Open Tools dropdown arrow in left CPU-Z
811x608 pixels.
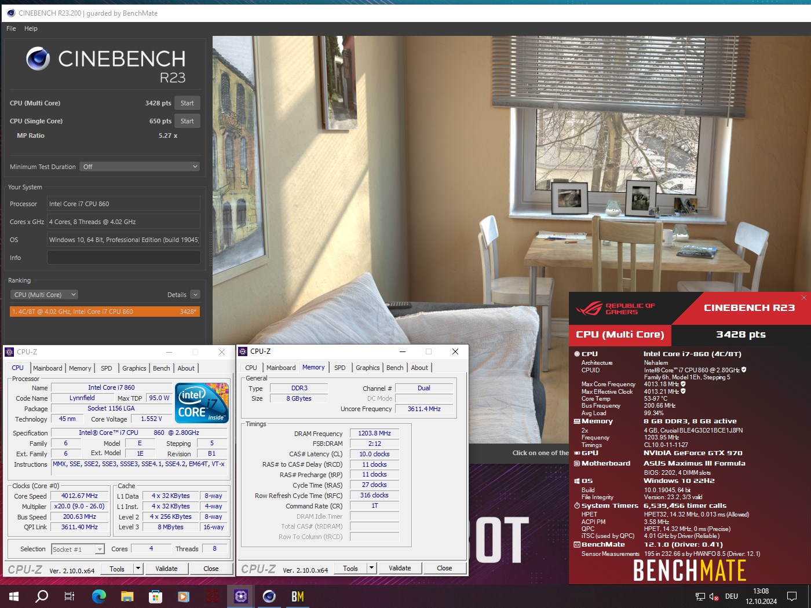(138, 569)
